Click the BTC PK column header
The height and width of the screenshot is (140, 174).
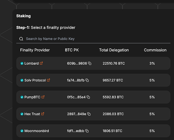point(72,50)
